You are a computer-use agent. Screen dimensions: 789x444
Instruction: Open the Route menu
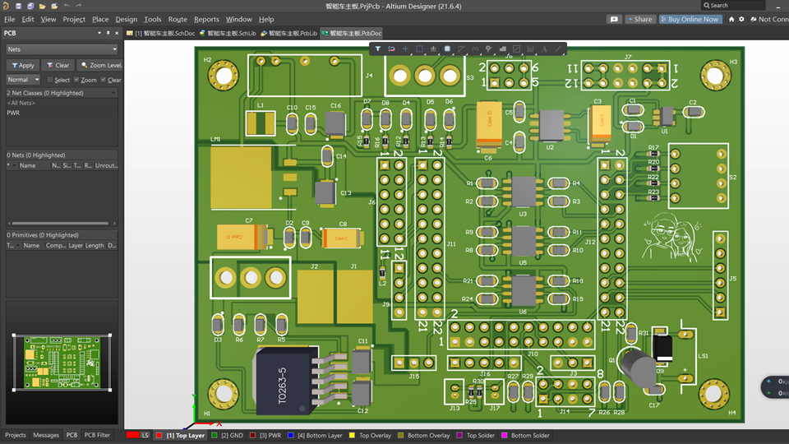click(x=178, y=19)
